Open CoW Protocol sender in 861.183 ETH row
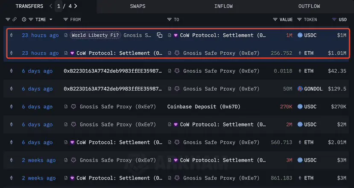The height and width of the screenshot is (188, 354). pos(119,178)
